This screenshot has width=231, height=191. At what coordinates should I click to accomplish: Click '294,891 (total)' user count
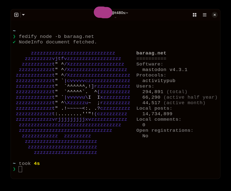[x=165, y=92]
